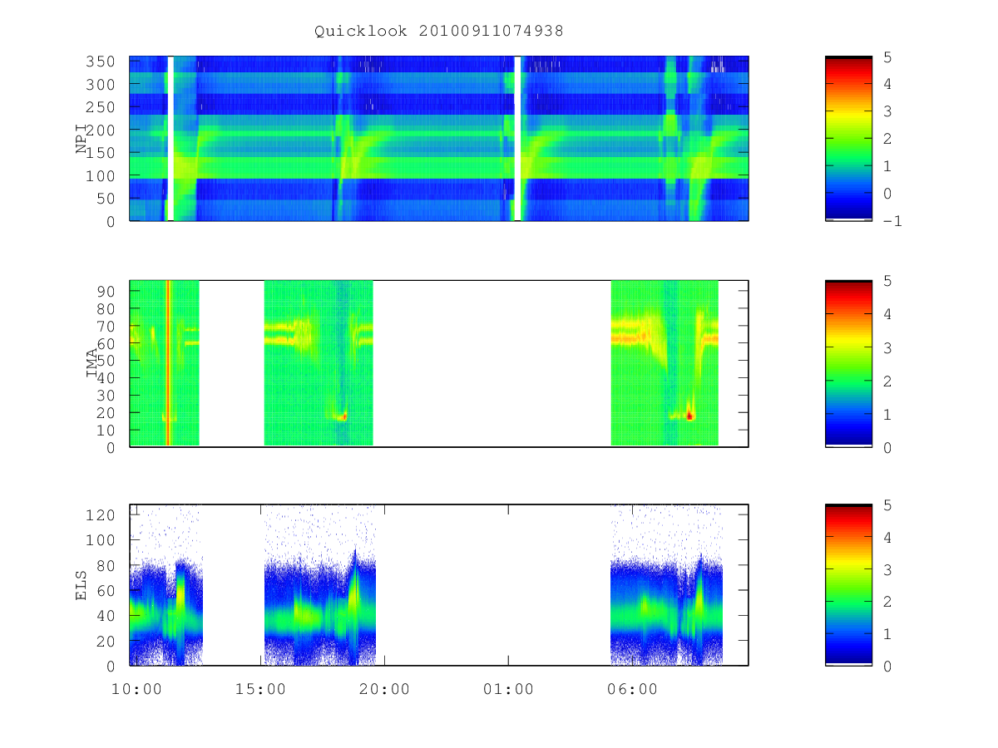The height and width of the screenshot is (748, 998).
Task: Click the red vertical stripe in IMA plot
Action: click(168, 363)
